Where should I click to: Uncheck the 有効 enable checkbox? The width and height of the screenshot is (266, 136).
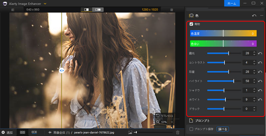191,24
